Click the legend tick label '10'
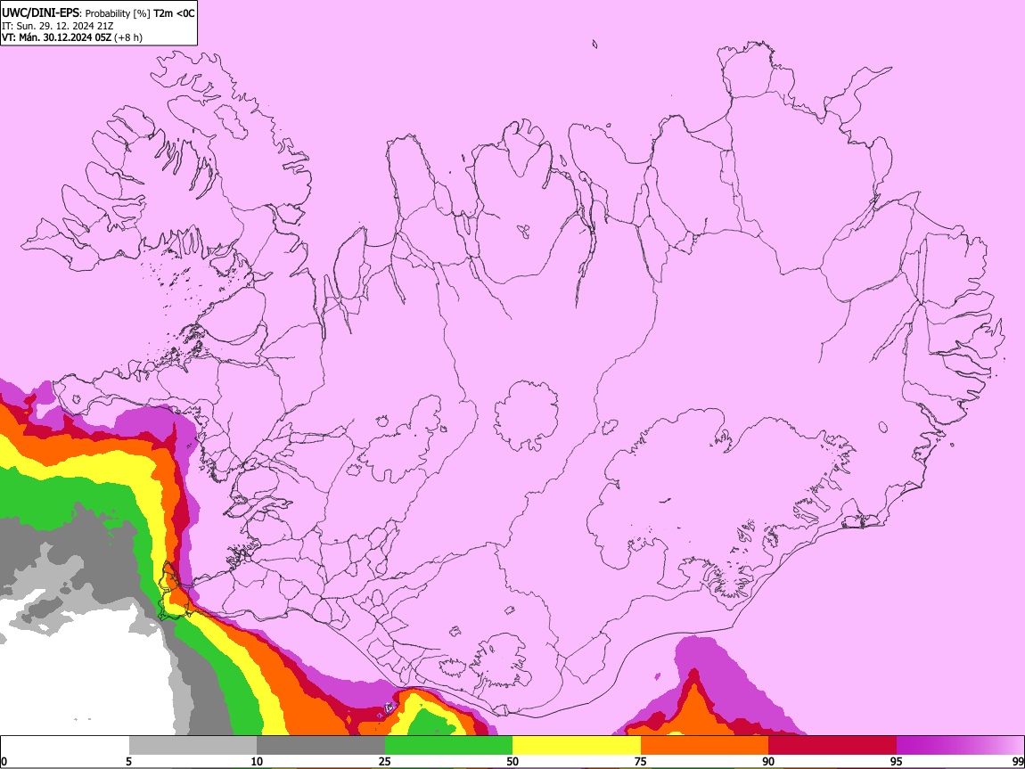 [257, 761]
